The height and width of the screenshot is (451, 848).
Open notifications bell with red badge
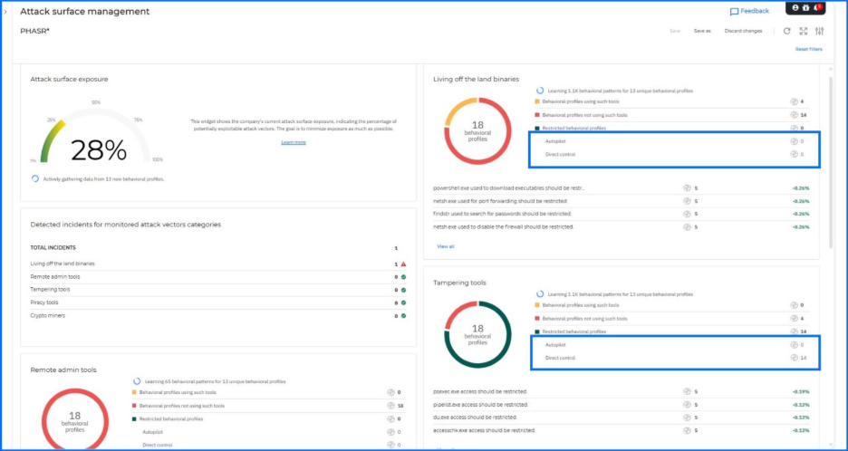tap(816, 8)
